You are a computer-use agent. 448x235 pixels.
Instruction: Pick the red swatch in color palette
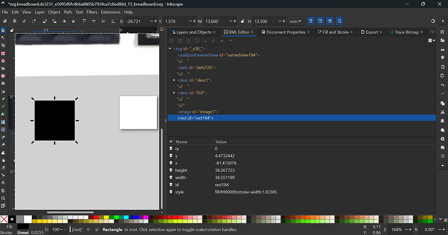click(x=96, y=217)
